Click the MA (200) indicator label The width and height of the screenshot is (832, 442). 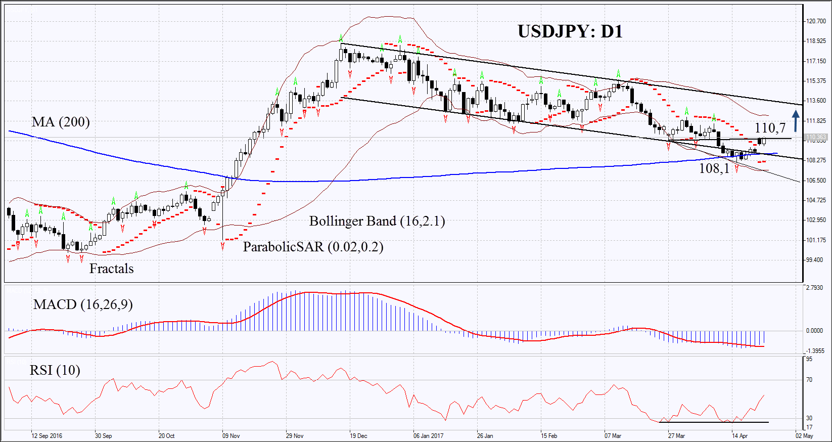tap(61, 122)
